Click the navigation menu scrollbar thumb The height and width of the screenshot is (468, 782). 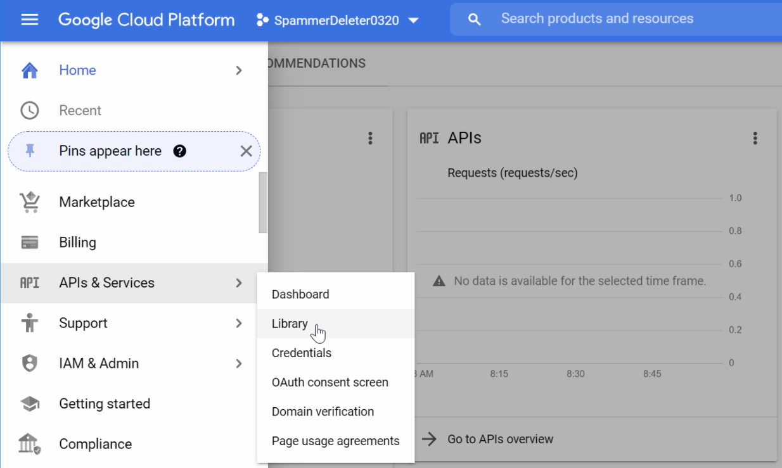tap(263, 203)
